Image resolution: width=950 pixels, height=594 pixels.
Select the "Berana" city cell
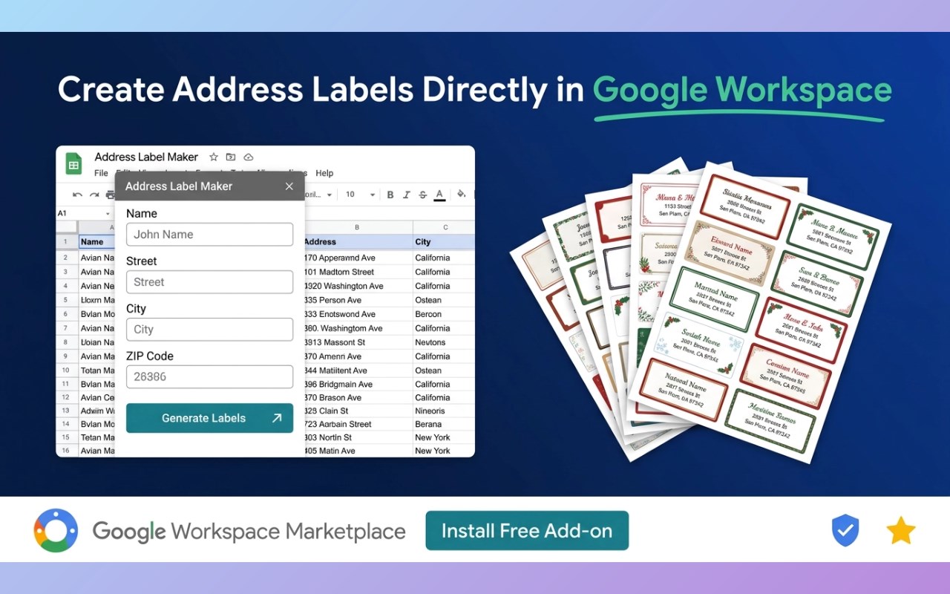[445, 424]
